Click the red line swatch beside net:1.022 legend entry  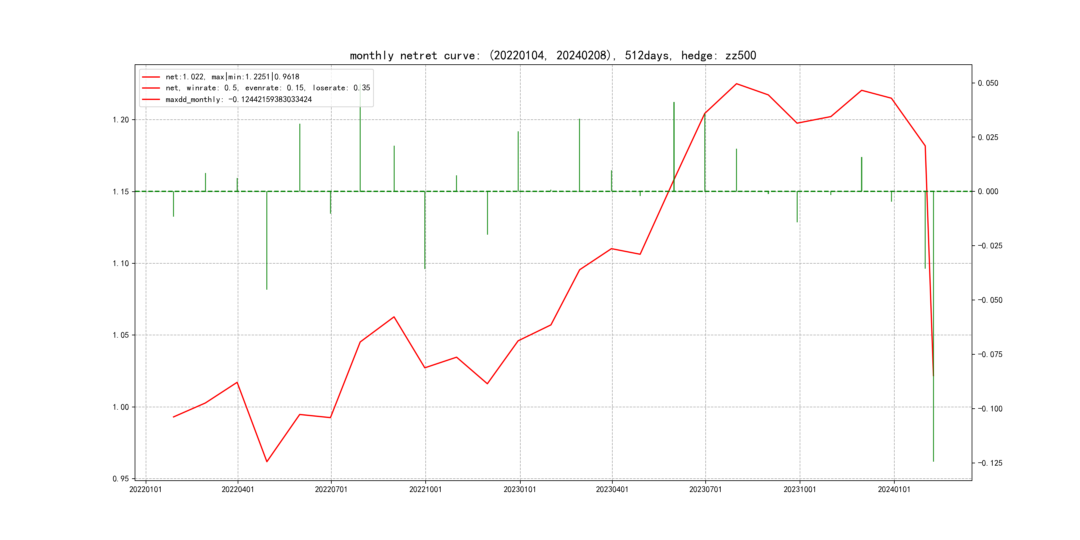pos(151,77)
